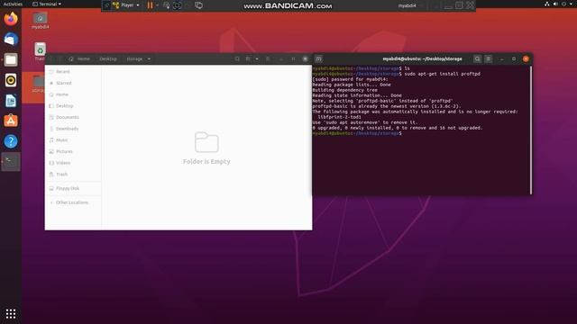Open Pictures in the Files sidebar
Viewport: 577px width, 324px height.
coord(73,151)
